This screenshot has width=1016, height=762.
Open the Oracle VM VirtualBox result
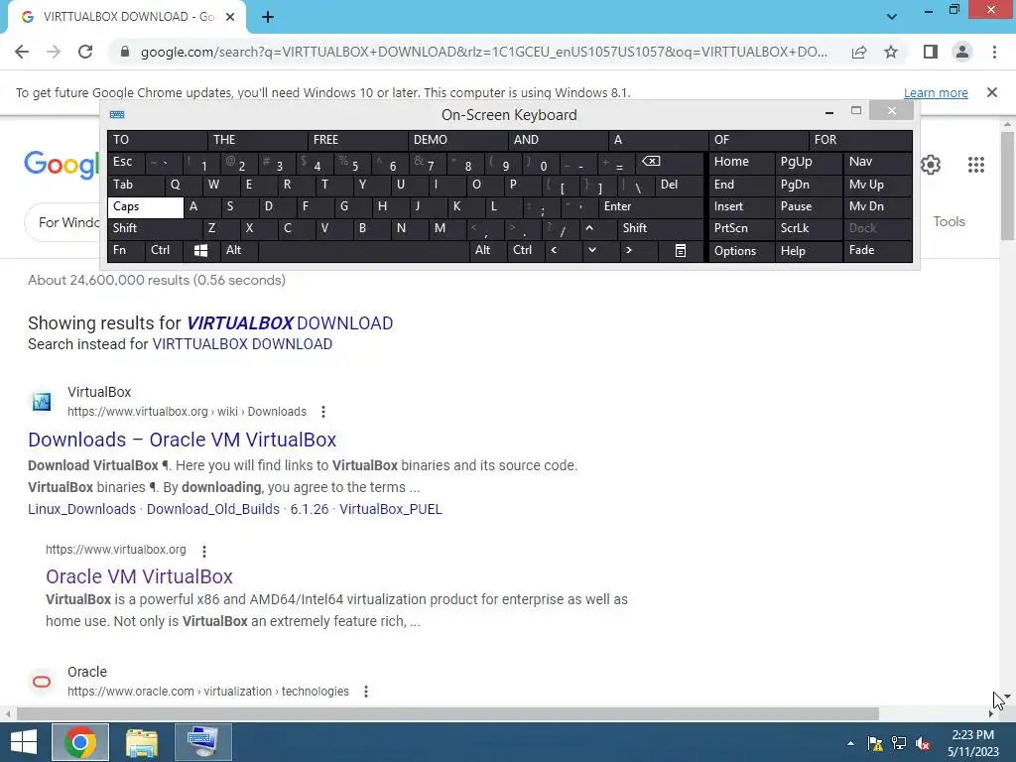(139, 576)
